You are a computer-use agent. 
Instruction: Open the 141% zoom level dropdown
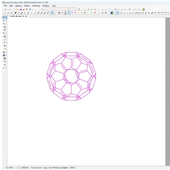(x=14, y=168)
